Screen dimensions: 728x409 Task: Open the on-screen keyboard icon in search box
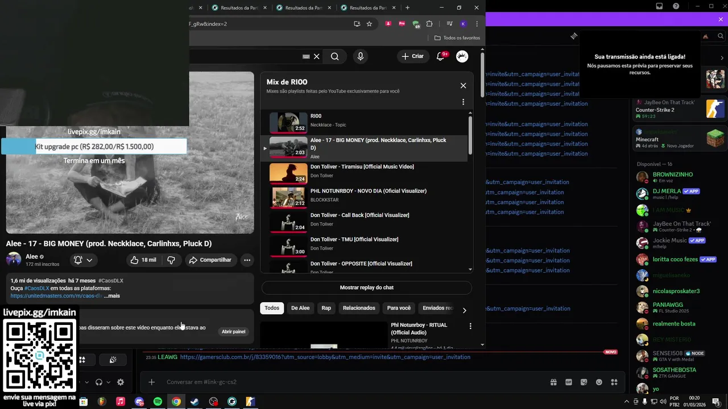coord(306,56)
